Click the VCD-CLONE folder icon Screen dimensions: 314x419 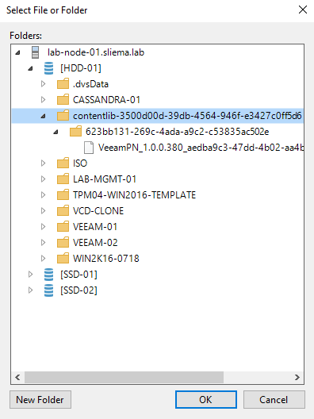pyautogui.click(x=63, y=211)
